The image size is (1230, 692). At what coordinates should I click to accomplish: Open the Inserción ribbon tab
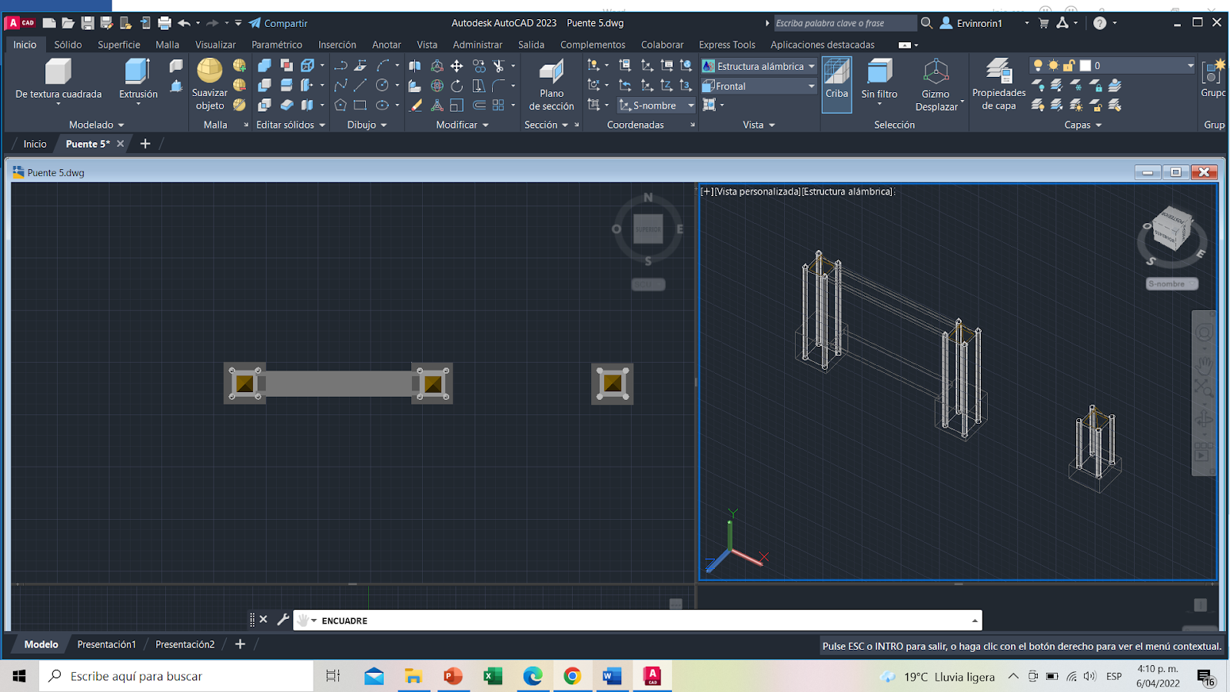click(337, 45)
